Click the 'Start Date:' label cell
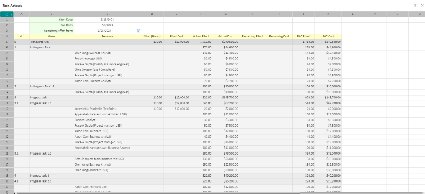425x194 pixels. [51, 20]
